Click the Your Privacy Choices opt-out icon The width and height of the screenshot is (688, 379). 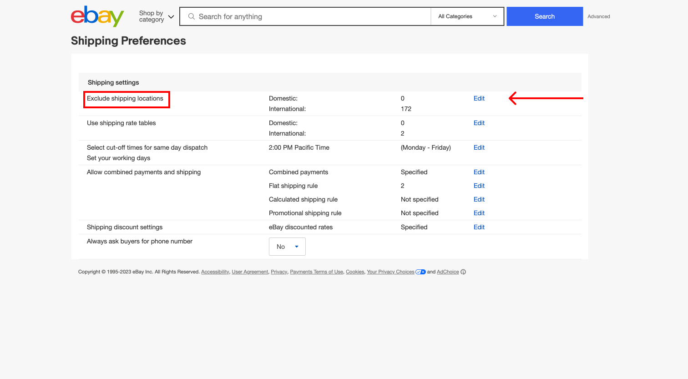pos(420,272)
